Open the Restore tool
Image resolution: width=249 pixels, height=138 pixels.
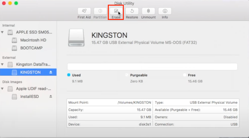tap(132, 11)
